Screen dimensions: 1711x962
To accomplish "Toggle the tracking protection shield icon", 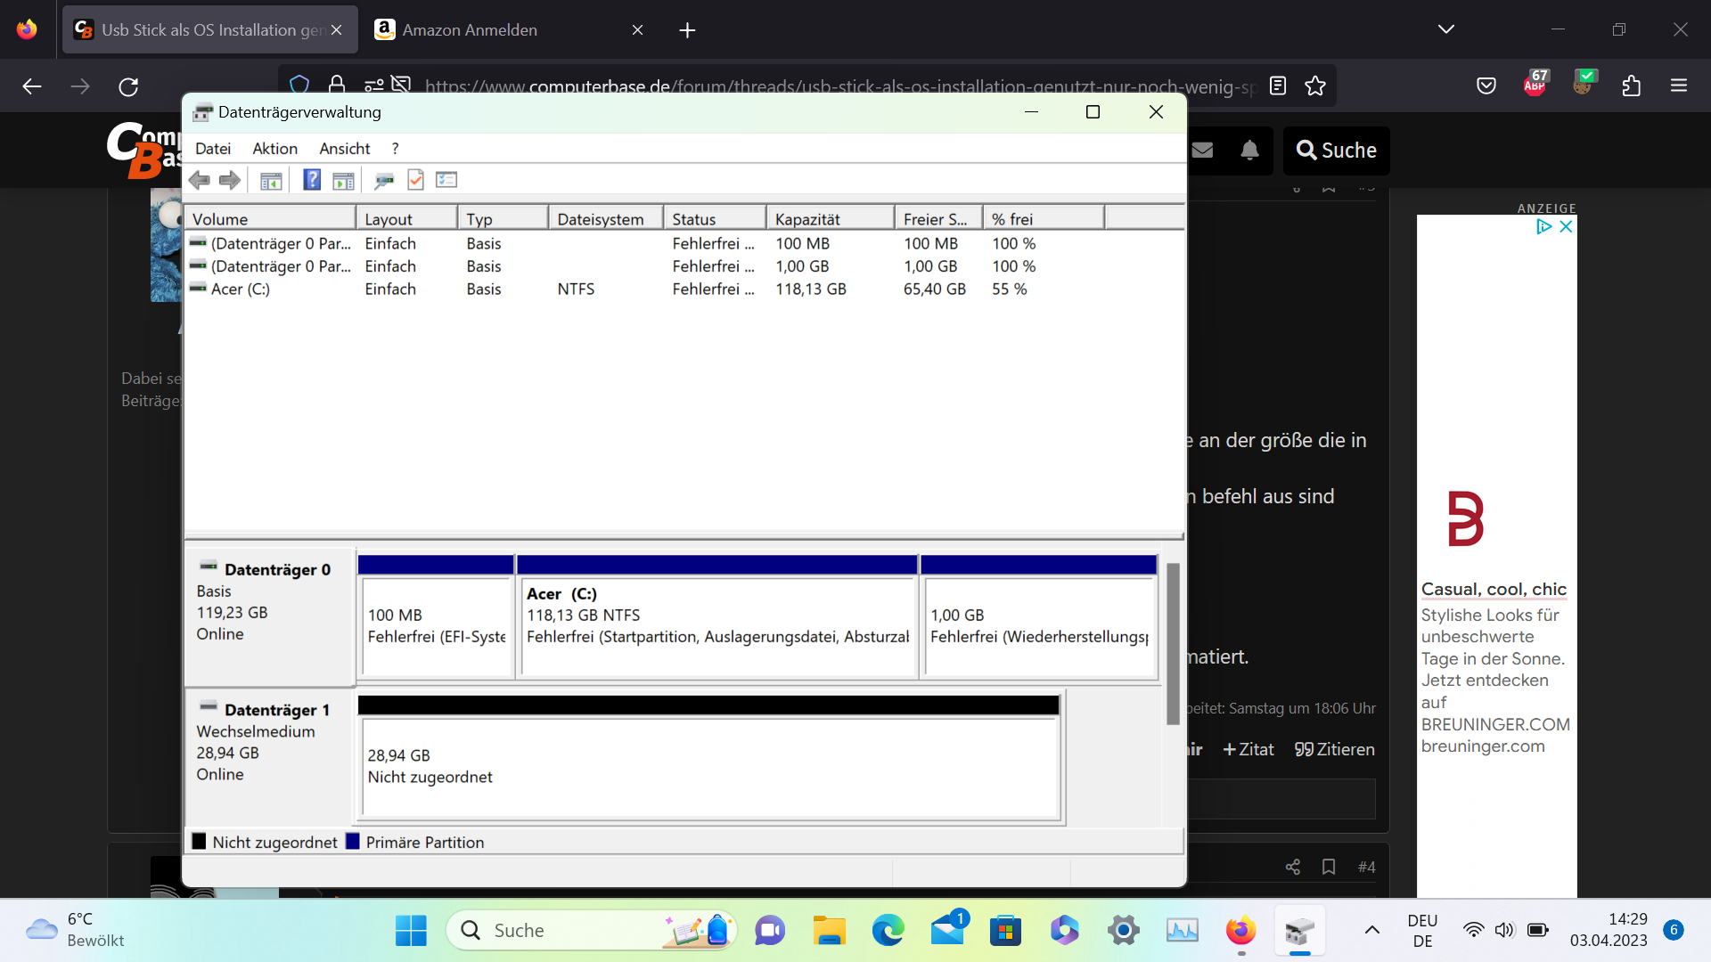I will 299,84.
